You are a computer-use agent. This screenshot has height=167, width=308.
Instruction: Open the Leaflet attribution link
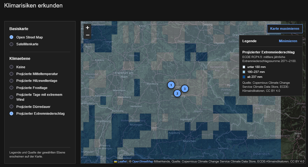122,161
